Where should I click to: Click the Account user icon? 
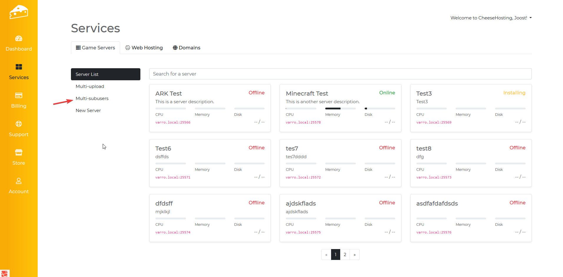[19, 181]
